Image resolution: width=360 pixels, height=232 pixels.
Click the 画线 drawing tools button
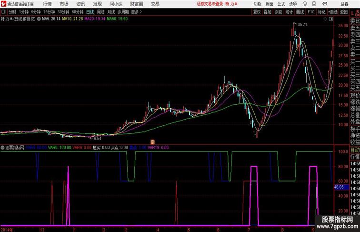click(300, 12)
